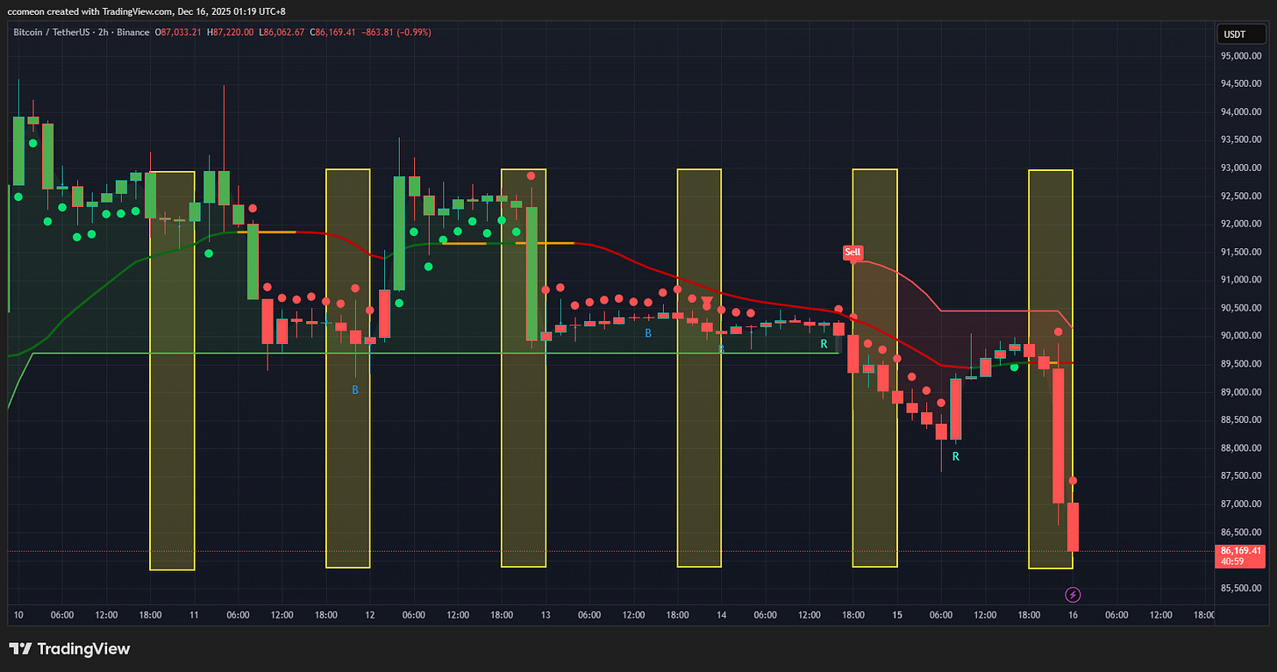
Task: Click the date label 12 on the time axis
Action: click(x=370, y=616)
